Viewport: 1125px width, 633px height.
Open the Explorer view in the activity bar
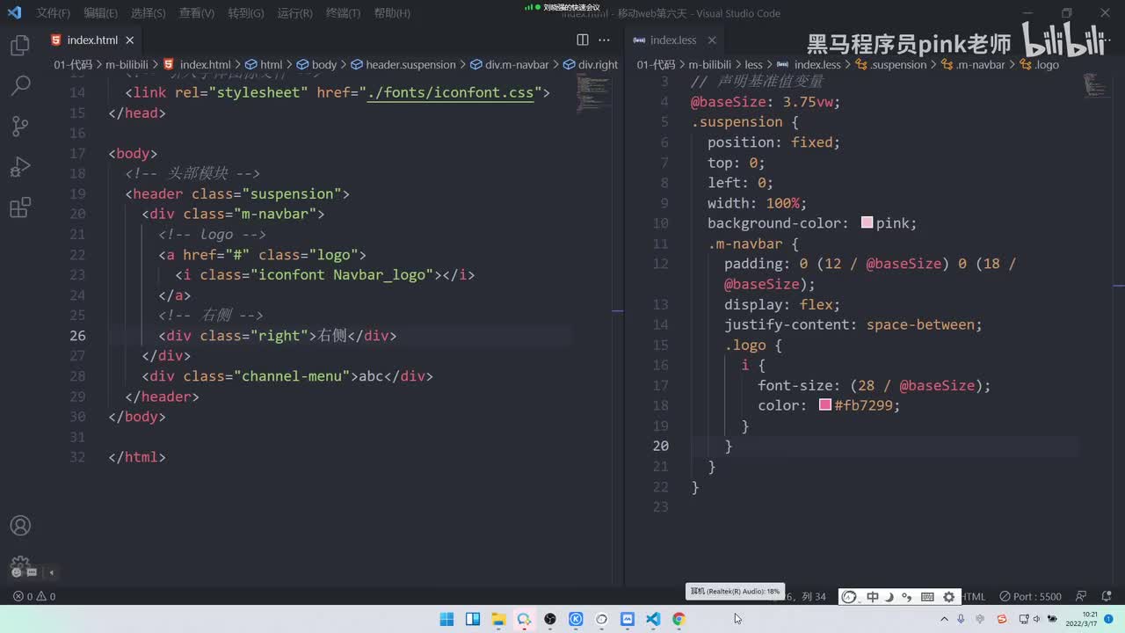pos(20,46)
